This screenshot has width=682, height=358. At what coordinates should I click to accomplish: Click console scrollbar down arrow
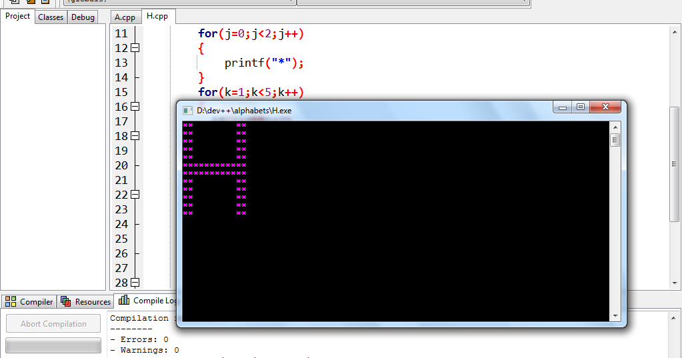pos(615,316)
